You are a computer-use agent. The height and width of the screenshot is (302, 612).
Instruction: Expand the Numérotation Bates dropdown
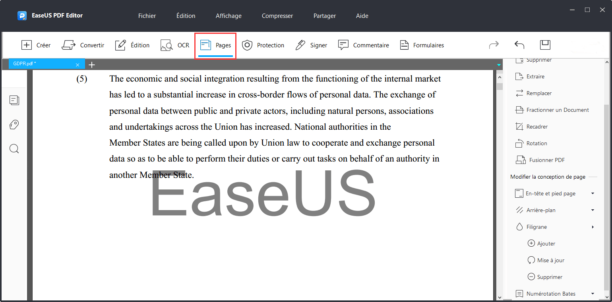point(593,294)
